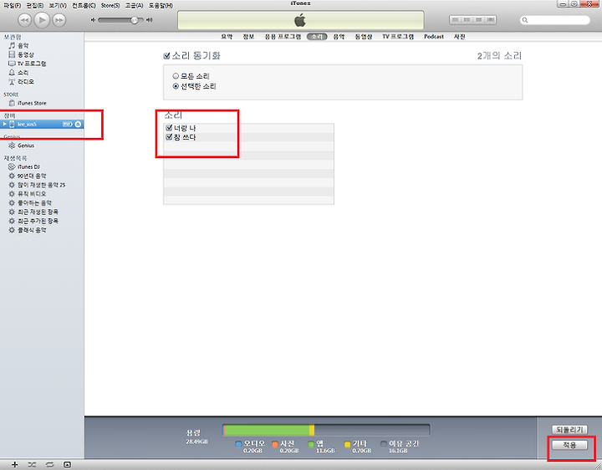
Task: Select 모든 소리 radio option
Action: (x=176, y=76)
